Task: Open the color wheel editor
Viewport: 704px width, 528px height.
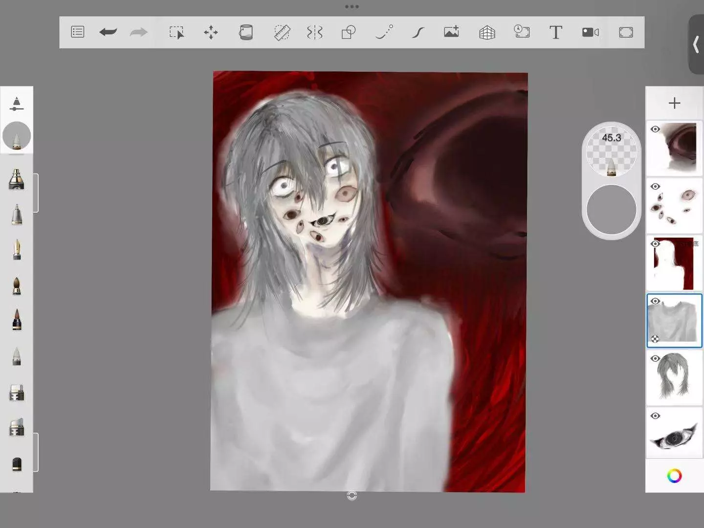Action: click(x=674, y=476)
